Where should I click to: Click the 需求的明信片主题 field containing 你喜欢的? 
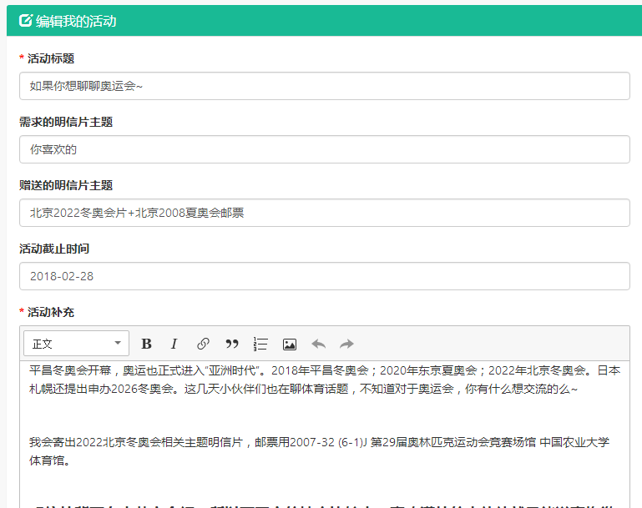[x=324, y=149]
